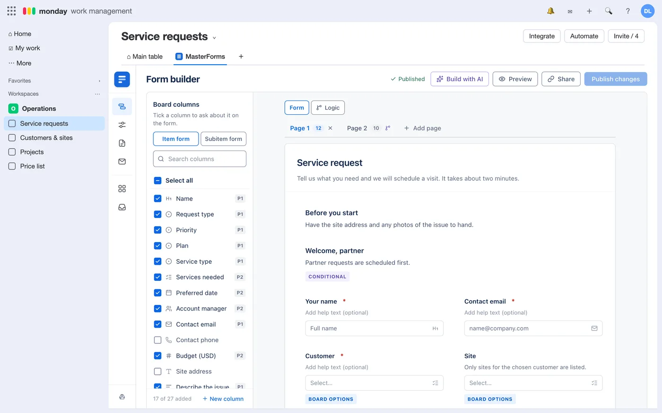The height and width of the screenshot is (413, 662).
Task: Open the tray icon in the form rail
Action: pyautogui.click(x=122, y=207)
